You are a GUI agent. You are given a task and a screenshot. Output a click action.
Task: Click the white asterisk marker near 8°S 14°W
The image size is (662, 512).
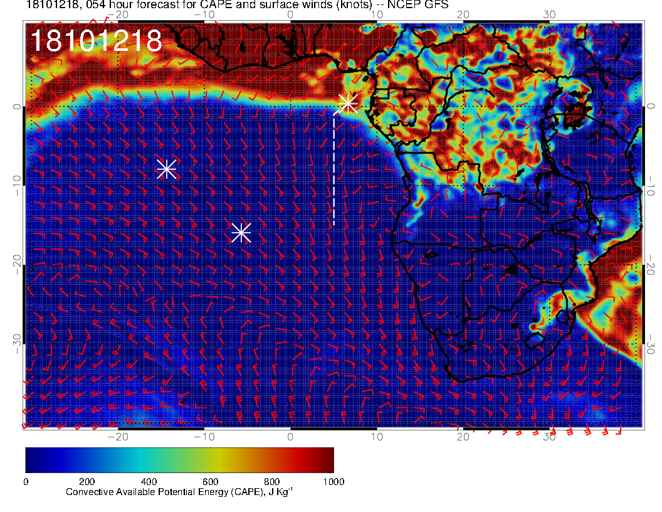point(166,169)
